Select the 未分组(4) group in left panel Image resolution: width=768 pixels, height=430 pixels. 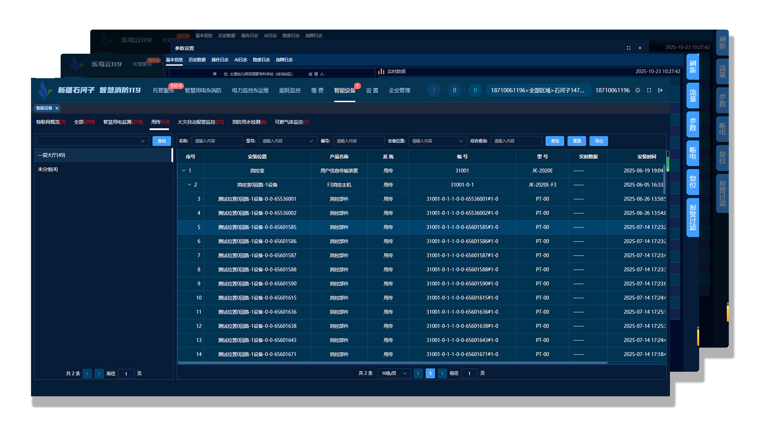(x=48, y=169)
